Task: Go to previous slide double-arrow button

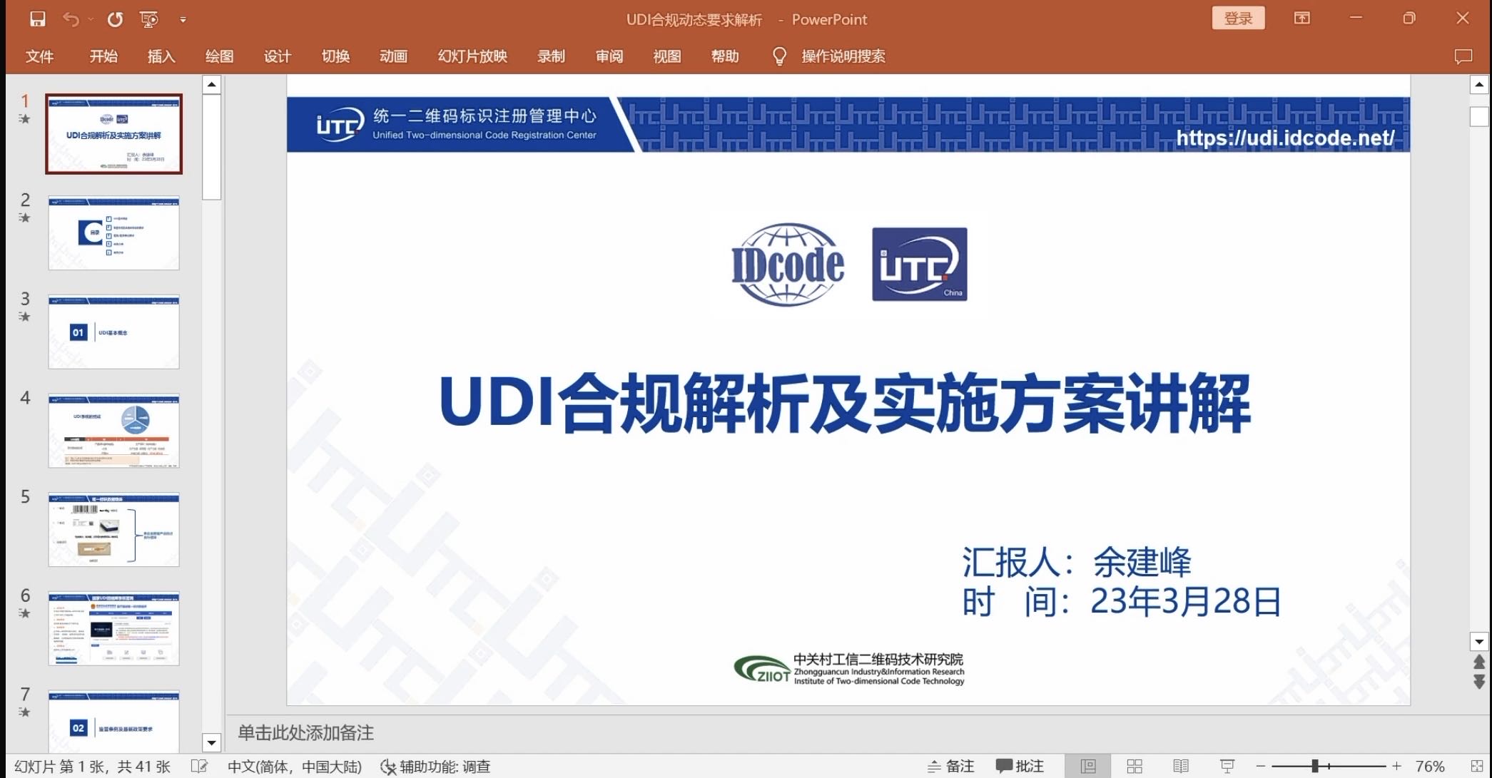Action: pyautogui.click(x=1479, y=662)
